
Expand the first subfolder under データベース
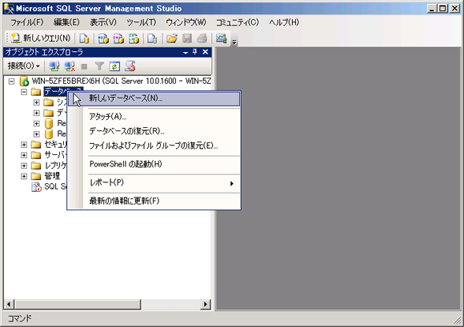[36, 102]
